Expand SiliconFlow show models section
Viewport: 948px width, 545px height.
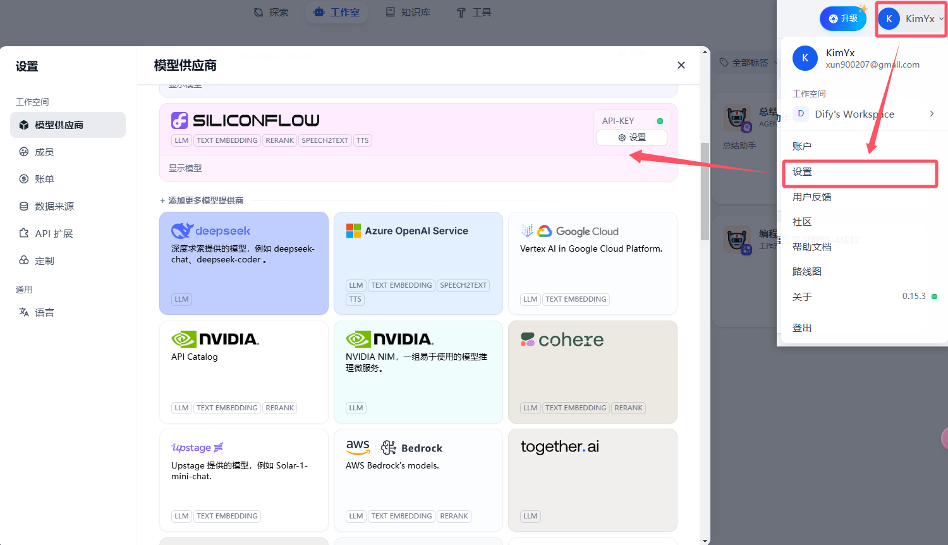[185, 168]
